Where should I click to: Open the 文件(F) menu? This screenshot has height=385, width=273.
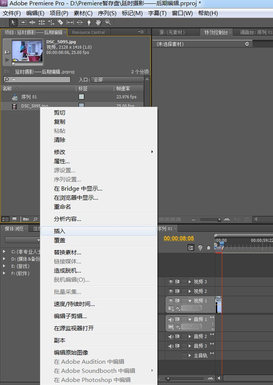click(x=11, y=13)
